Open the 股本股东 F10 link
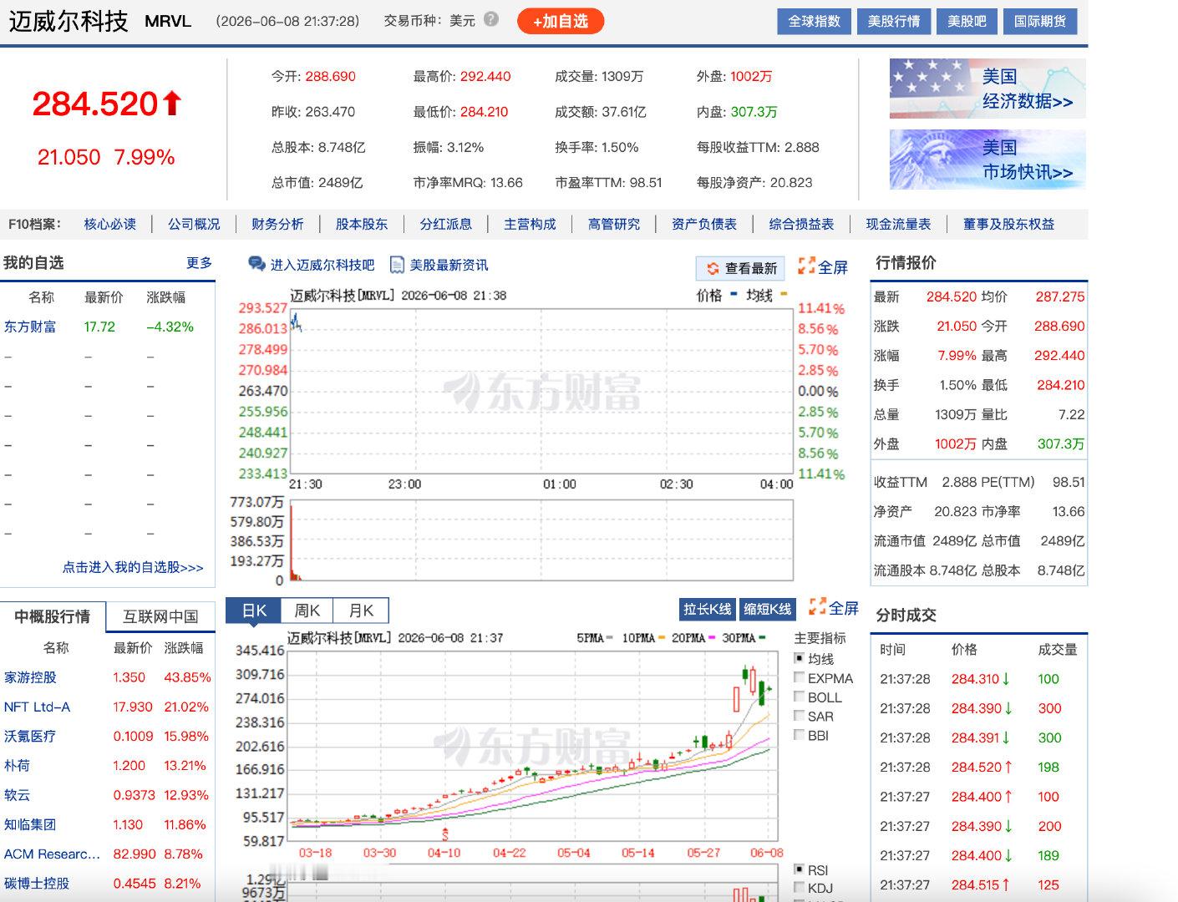The width and height of the screenshot is (1178, 902). tap(362, 224)
